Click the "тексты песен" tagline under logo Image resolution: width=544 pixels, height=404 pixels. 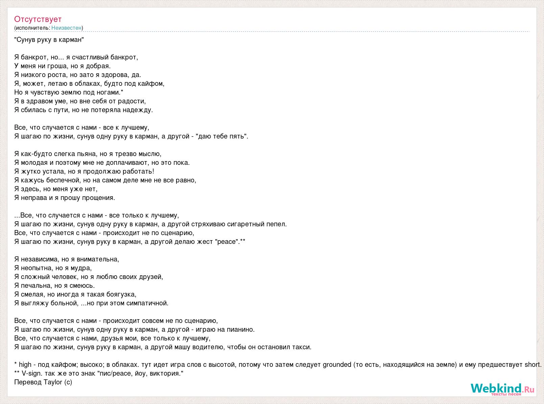506,394
